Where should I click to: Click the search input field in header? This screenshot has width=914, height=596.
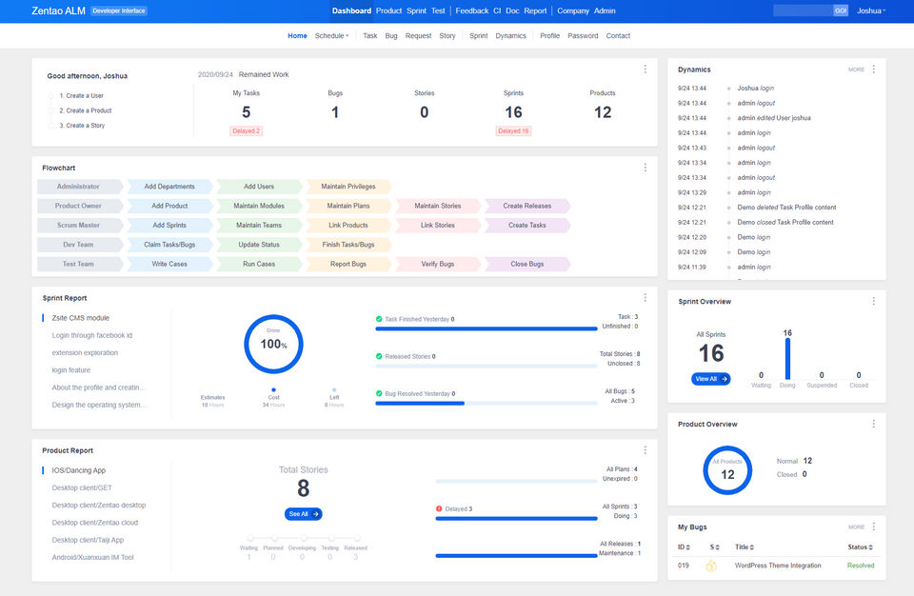click(x=803, y=10)
